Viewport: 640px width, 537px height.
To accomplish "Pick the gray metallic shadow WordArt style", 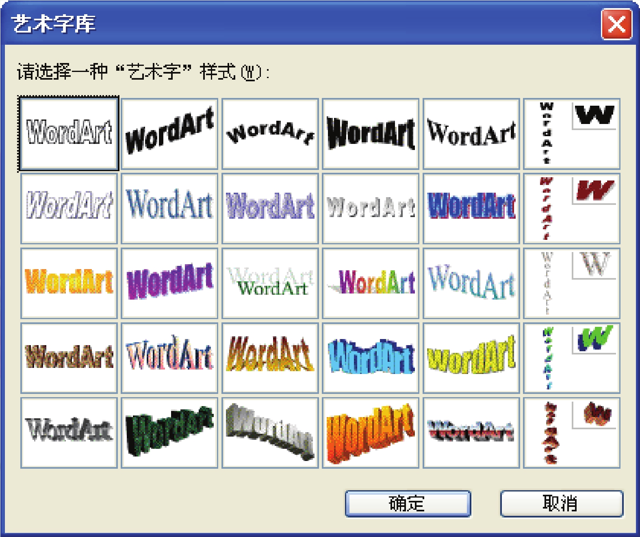I will point(69,433).
